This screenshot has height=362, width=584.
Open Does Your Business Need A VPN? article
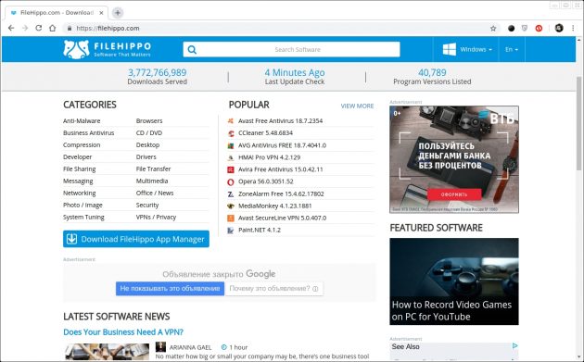coord(123,331)
